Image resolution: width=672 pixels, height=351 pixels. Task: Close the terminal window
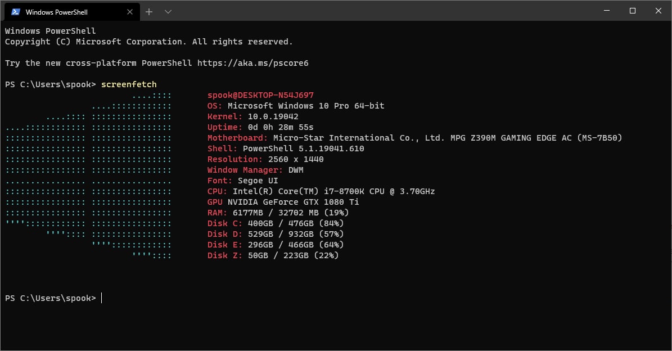[659, 11]
